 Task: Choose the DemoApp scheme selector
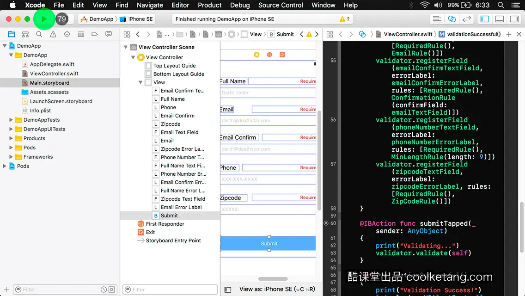tap(98, 19)
